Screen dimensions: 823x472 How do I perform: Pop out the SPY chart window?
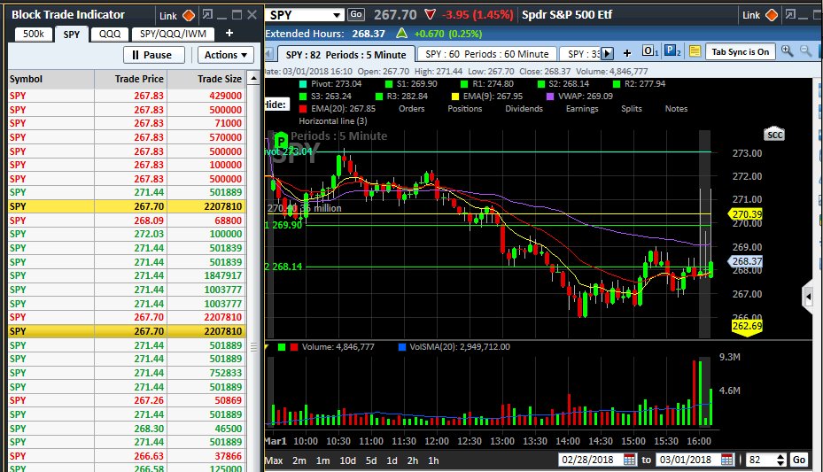tap(790, 15)
